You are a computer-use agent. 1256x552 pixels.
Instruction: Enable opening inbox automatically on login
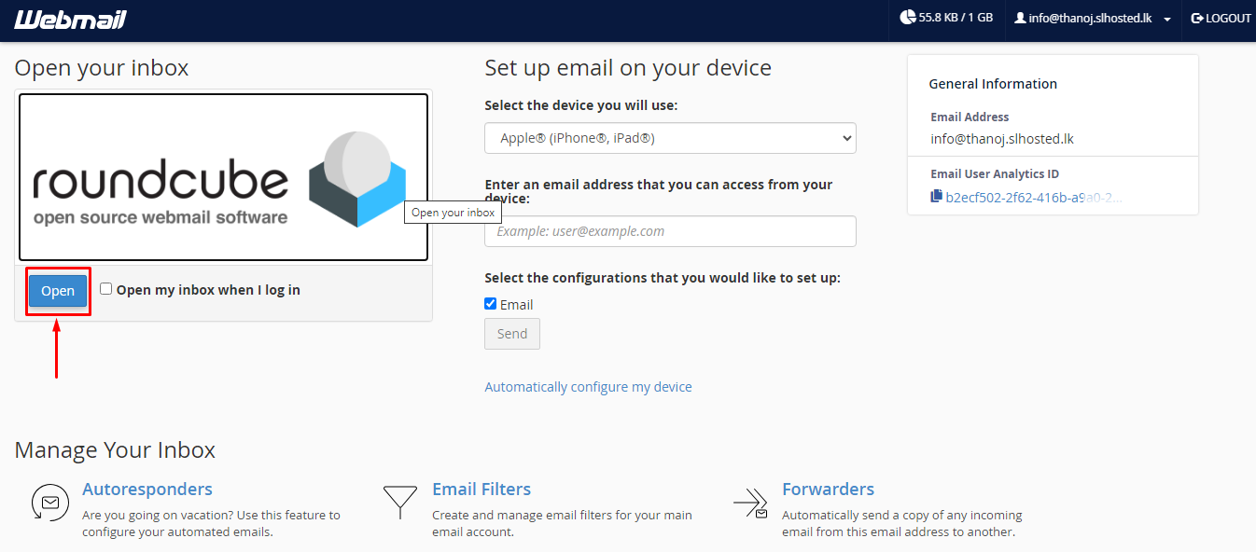(x=105, y=288)
